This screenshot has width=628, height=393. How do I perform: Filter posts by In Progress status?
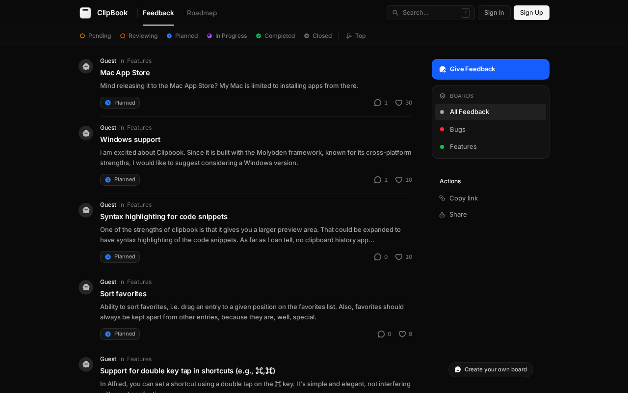227,36
